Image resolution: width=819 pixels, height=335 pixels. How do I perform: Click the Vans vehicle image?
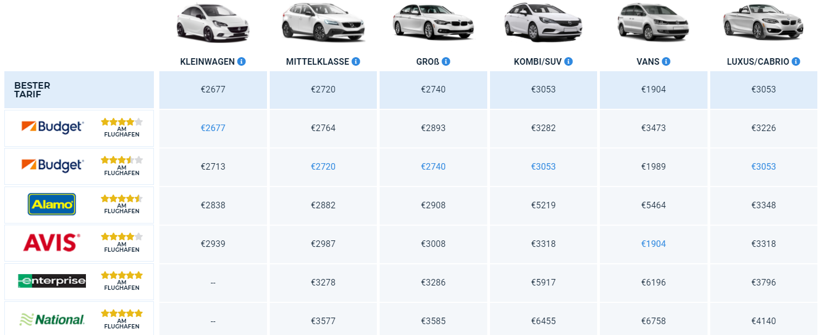pos(653,23)
